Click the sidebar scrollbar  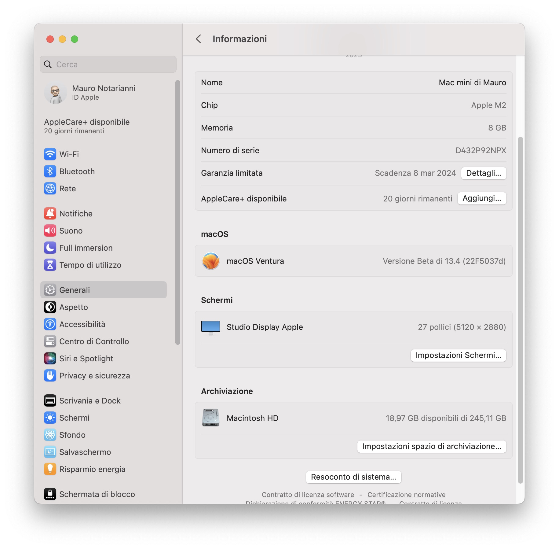click(177, 212)
